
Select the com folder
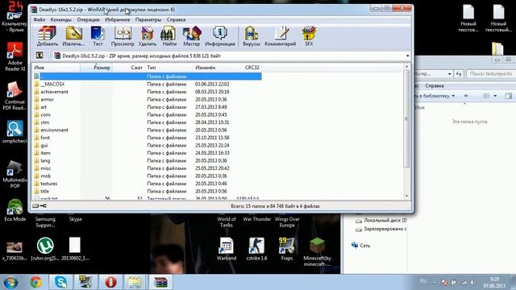147,114
